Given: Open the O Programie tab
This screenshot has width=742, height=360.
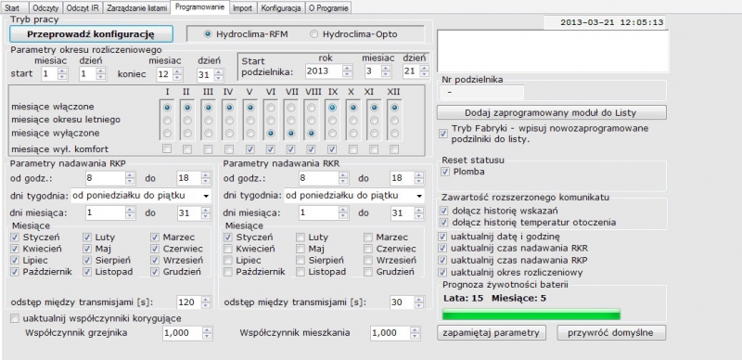Looking at the screenshot, I should tap(328, 8).
